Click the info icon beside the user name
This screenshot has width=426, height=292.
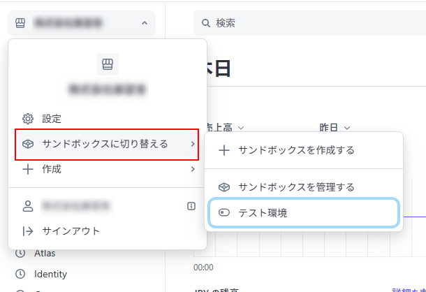pos(191,206)
